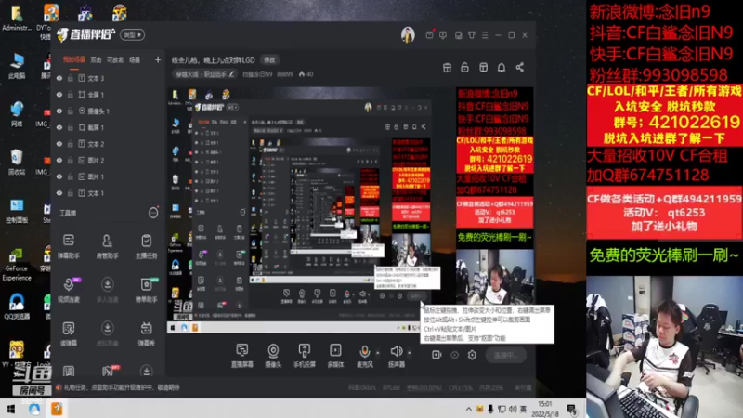The height and width of the screenshot is (418, 743).
Task: Click the record icon beside the settings gear
Action: click(x=437, y=355)
